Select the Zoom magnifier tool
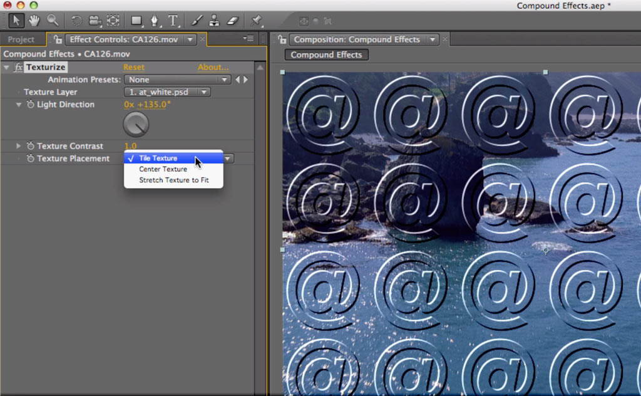This screenshot has height=396, width=641. (53, 21)
